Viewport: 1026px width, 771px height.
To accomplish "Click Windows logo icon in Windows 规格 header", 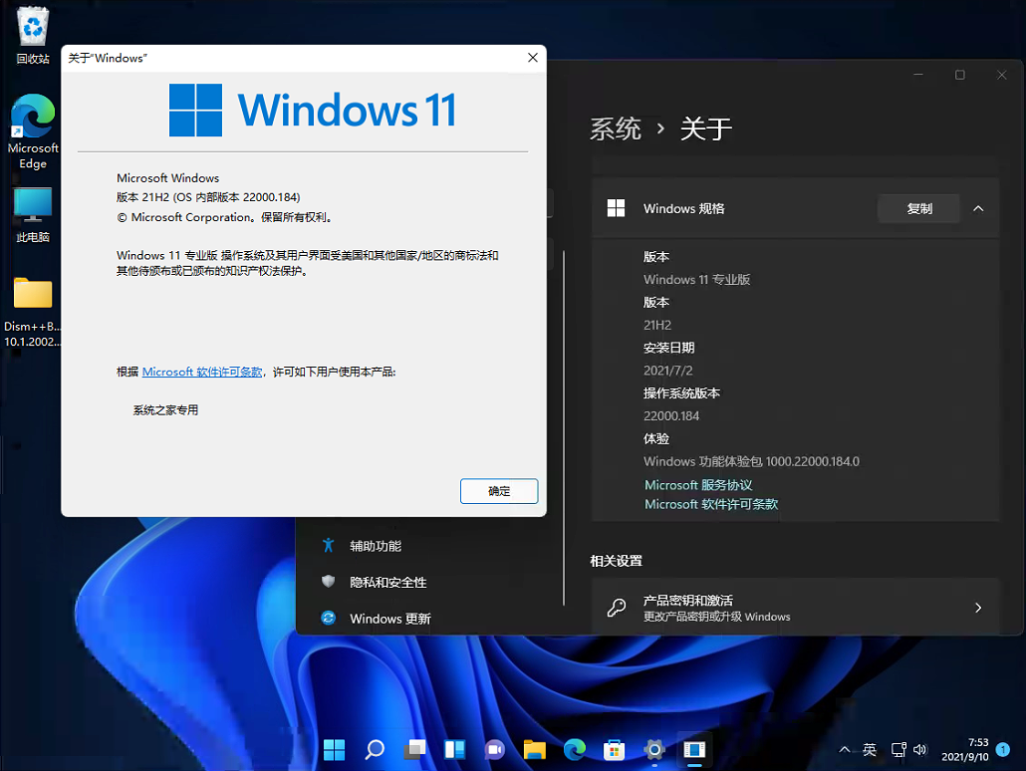I will click(616, 209).
